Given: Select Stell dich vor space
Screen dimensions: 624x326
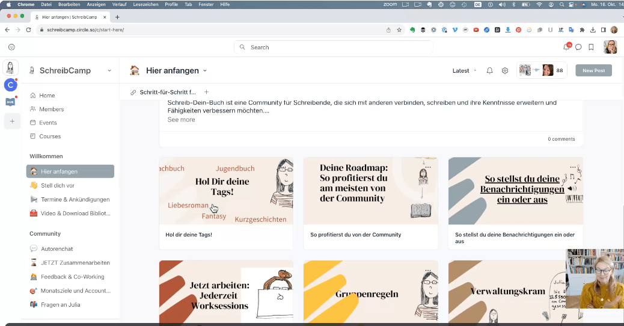Looking at the screenshot, I should click(57, 185).
